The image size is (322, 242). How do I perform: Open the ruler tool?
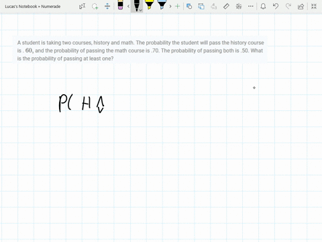coord(226,6)
